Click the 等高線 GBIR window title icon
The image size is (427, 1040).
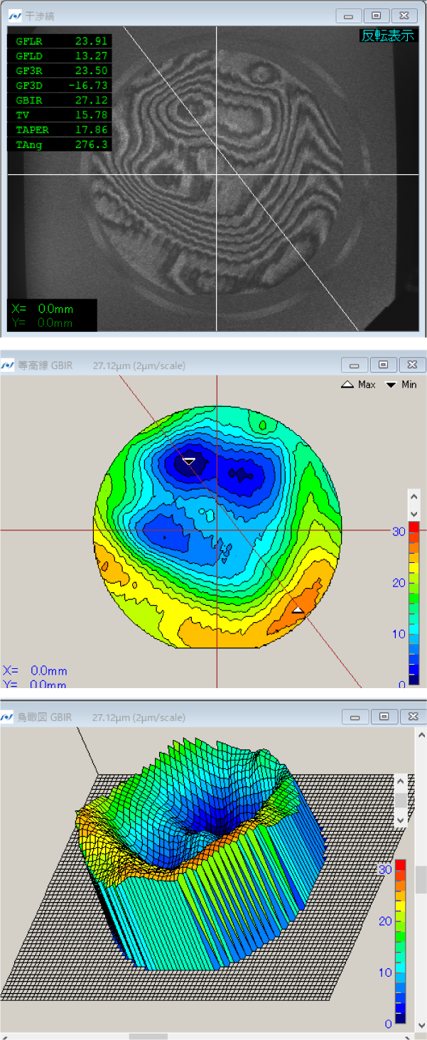tap(8, 365)
